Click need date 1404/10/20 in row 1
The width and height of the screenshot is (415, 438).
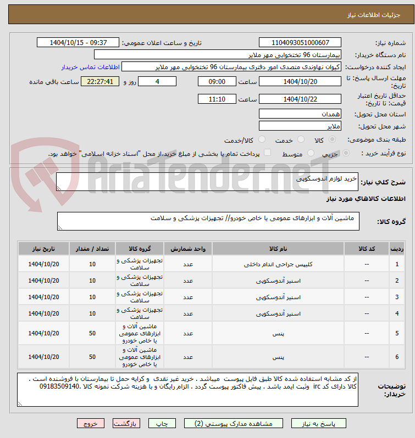click(x=43, y=264)
